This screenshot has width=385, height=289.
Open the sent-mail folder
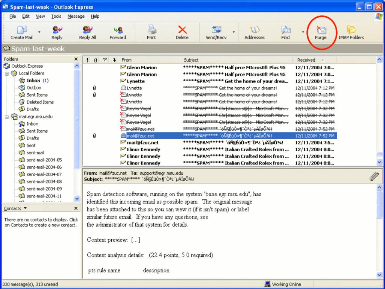(32, 153)
